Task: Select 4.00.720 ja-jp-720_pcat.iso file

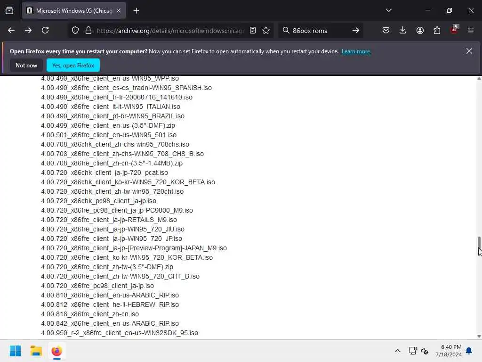Action: pos(104,173)
